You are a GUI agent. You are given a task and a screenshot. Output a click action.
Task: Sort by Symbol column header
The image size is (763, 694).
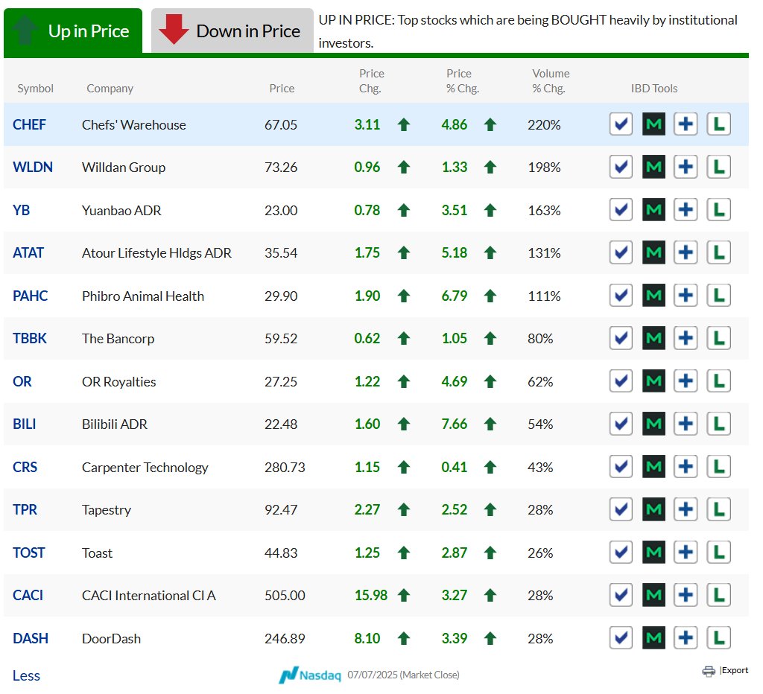click(36, 89)
